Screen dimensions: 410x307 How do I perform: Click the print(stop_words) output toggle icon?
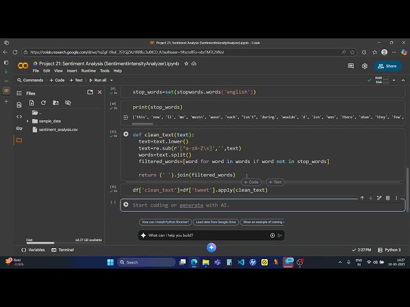coord(126,118)
